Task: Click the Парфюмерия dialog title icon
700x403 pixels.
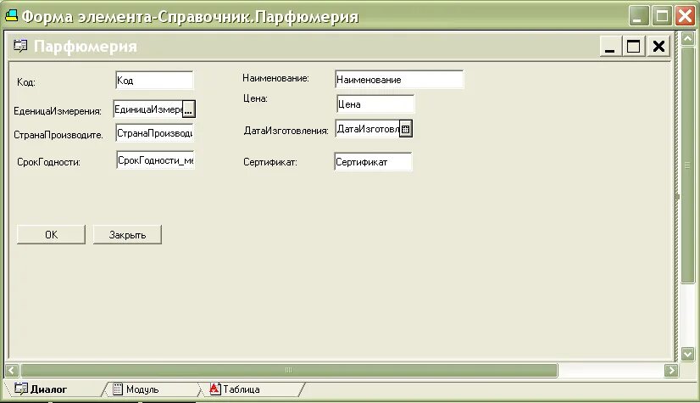Action: [x=20, y=46]
